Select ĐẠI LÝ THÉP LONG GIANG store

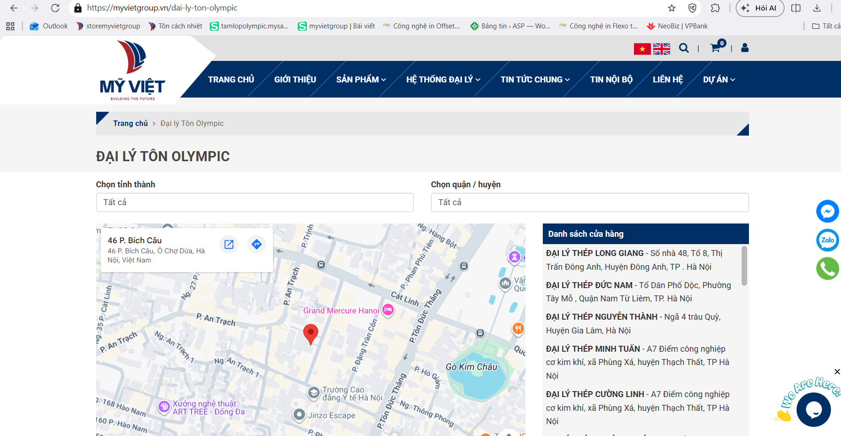coord(639,260)
